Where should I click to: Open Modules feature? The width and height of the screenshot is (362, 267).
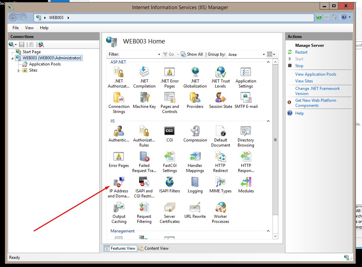246,185
